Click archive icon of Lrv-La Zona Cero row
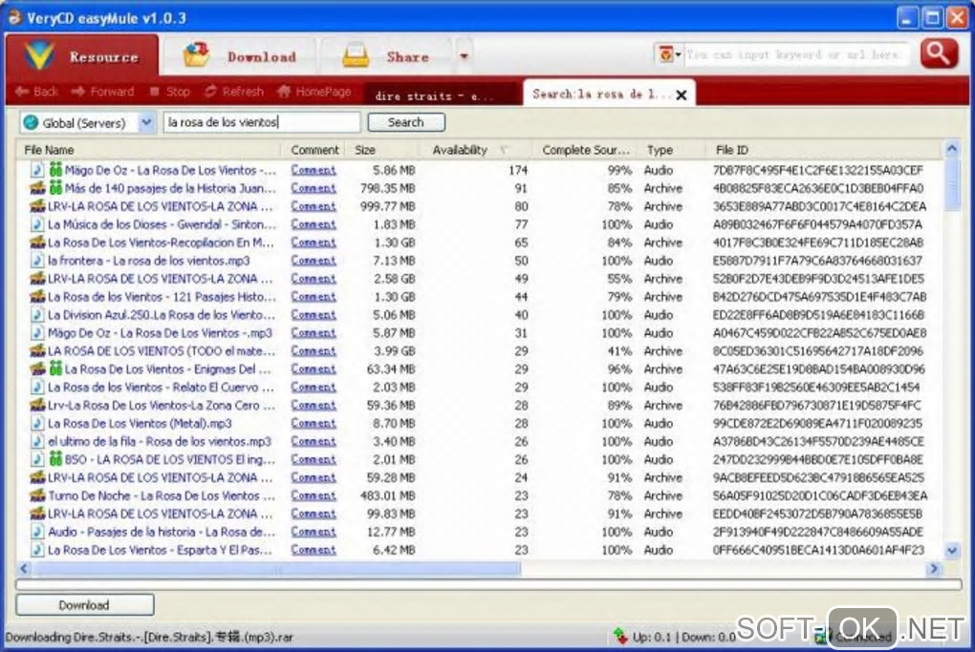975x652 pixels. [37, 405]
